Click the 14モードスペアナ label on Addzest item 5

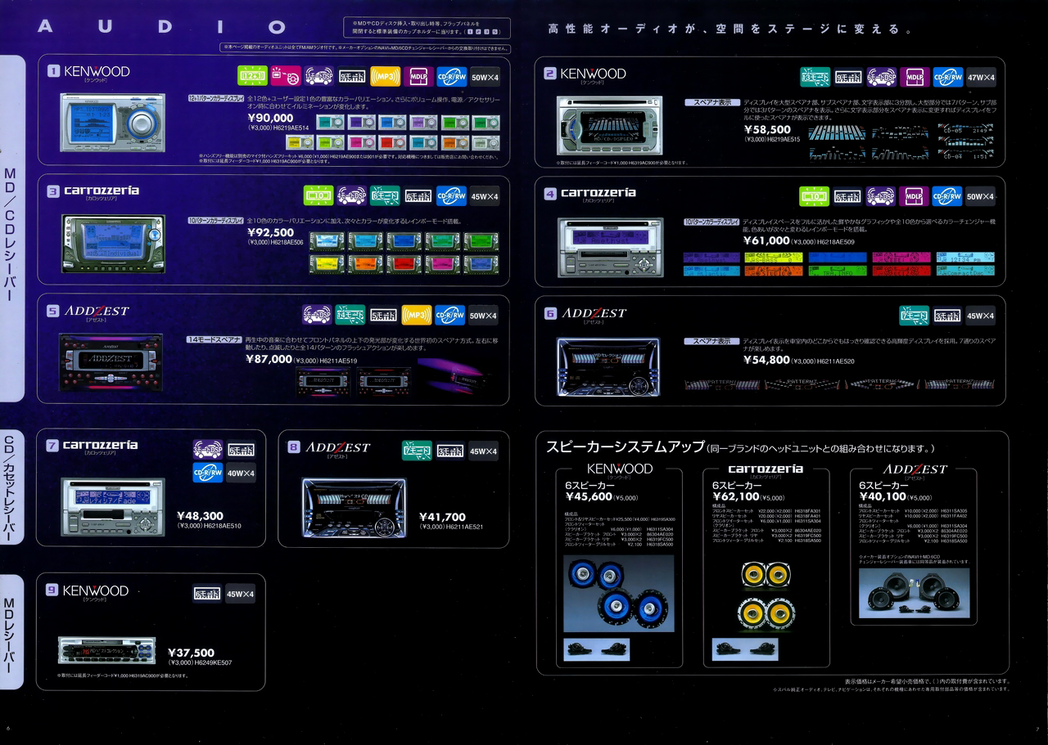point(215,339)
